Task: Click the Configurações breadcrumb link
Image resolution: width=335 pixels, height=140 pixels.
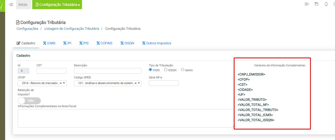Action: (27, 28)
